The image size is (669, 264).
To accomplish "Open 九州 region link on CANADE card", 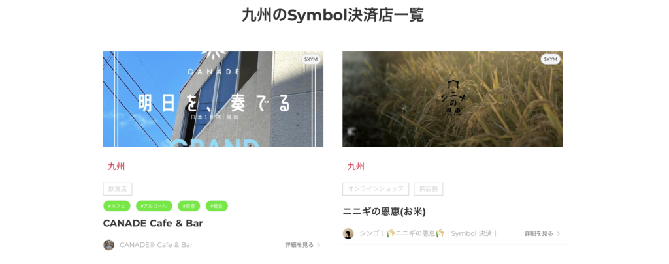I will click(116, 166).
